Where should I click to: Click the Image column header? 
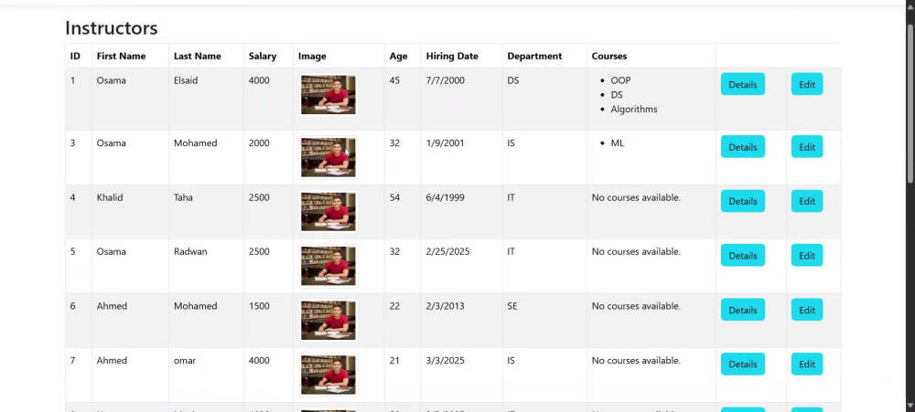click(x=312, y=56)
